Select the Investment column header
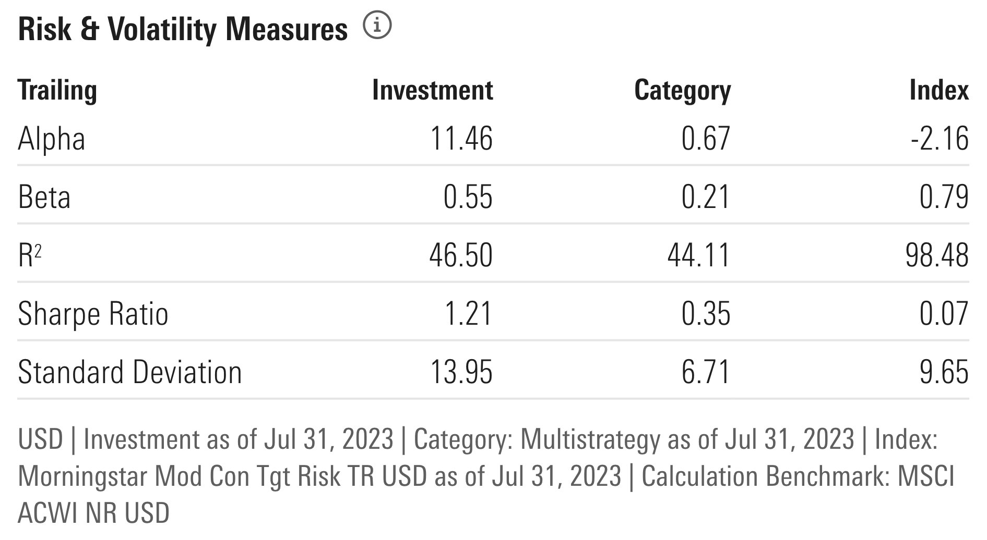Image resolution: width=987 pixels, height=540 pixels. pyautogui.click(x=432, y=90)
